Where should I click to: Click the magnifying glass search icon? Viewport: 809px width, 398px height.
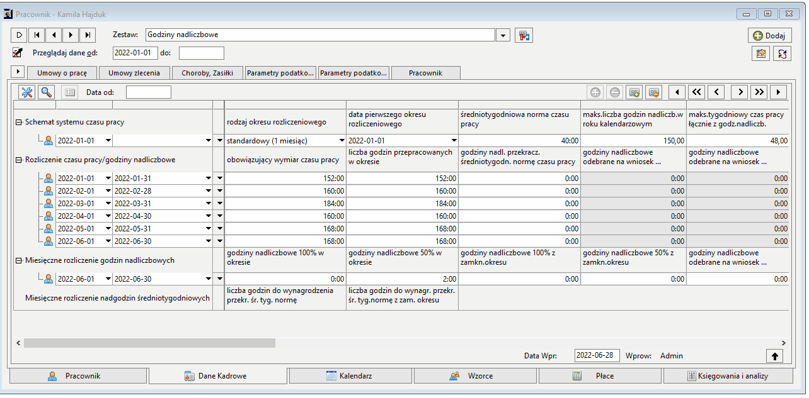click(47, 92)
